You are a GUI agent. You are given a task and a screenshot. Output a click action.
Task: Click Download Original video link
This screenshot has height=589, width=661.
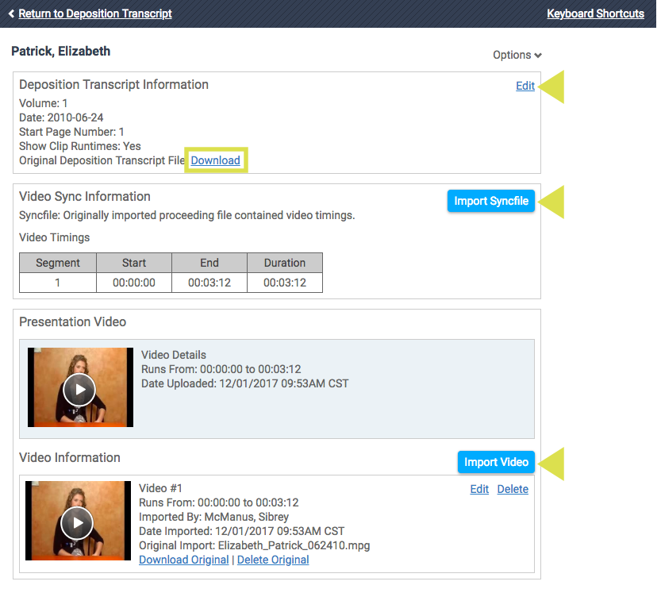pos(184,560)
